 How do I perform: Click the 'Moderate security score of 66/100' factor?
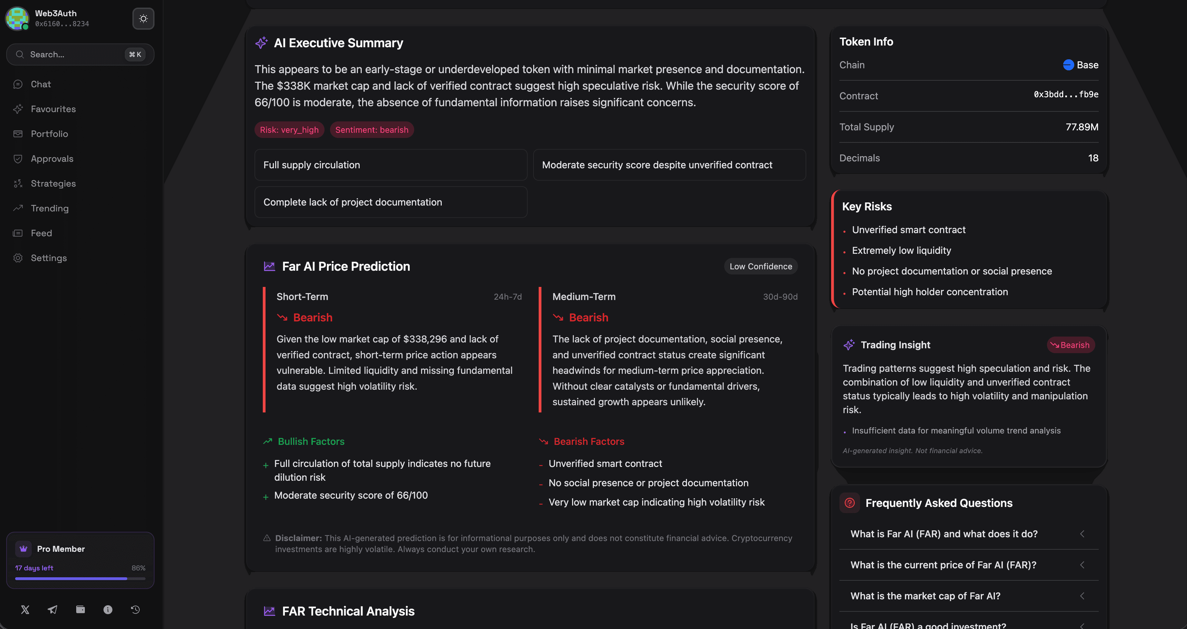point(351,496)
